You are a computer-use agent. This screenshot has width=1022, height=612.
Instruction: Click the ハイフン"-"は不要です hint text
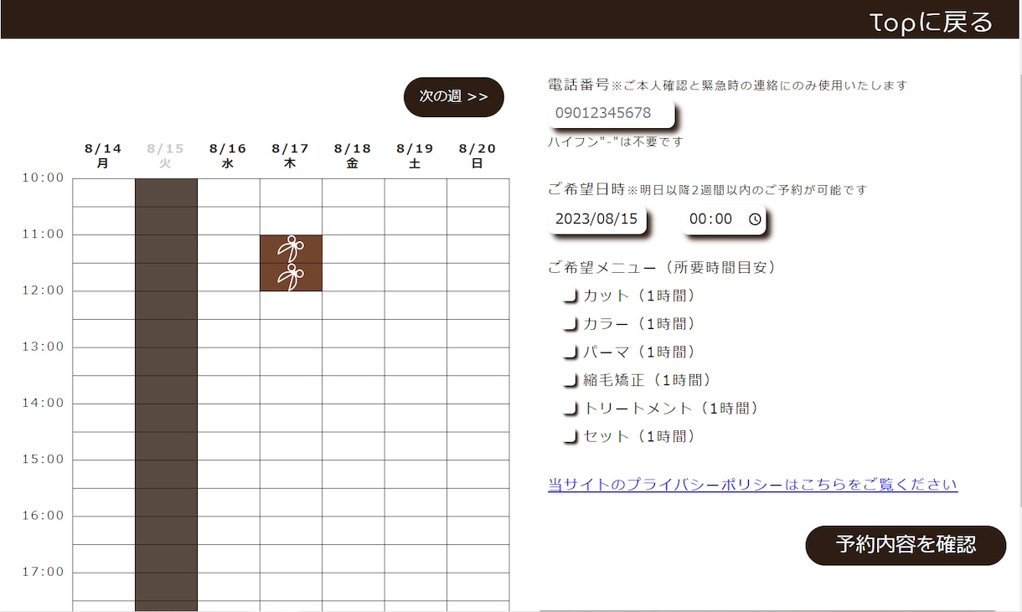click(616, 141)
